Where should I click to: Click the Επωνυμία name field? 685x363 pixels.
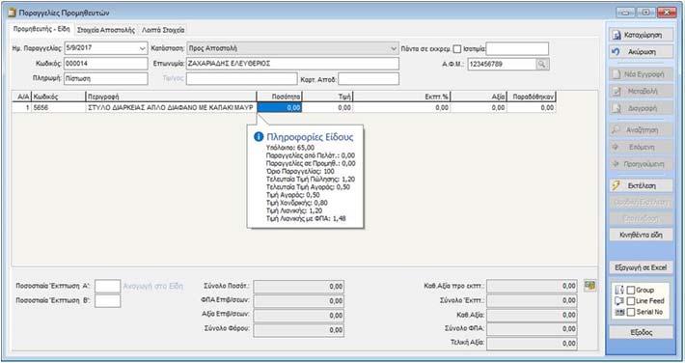(292, 64)
